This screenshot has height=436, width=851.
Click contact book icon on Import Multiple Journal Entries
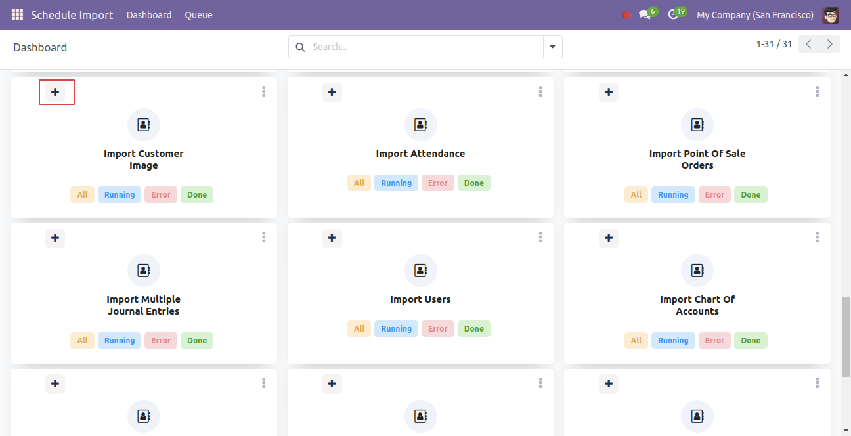pos(144,270)
